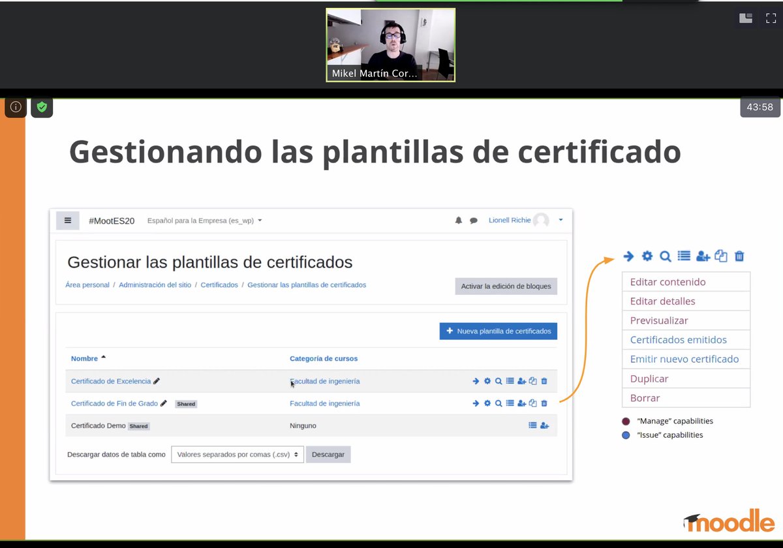
Task: Click the notification bell icon
Action: (x=459, y=220)
